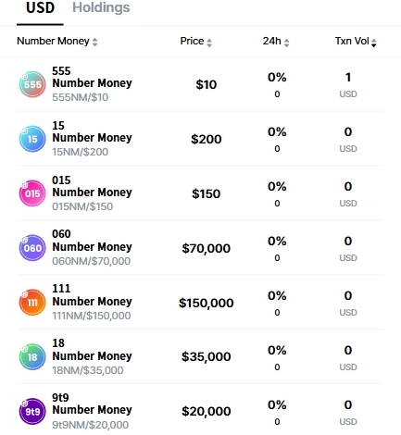Open 060NM/$70,000 trading pair
Image resolution: width=401 pixels, height=435 pixels.
click(x=91, y=261)
